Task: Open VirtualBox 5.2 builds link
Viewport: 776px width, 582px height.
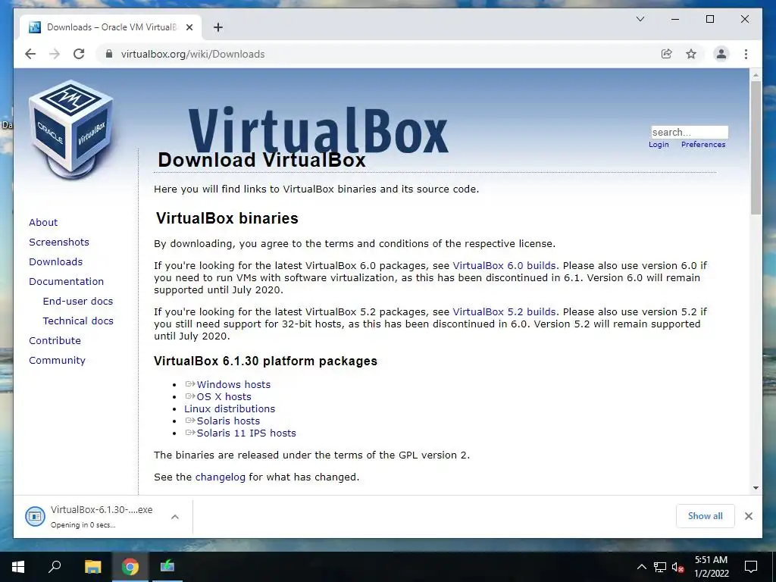Action: tap(504, 311)
